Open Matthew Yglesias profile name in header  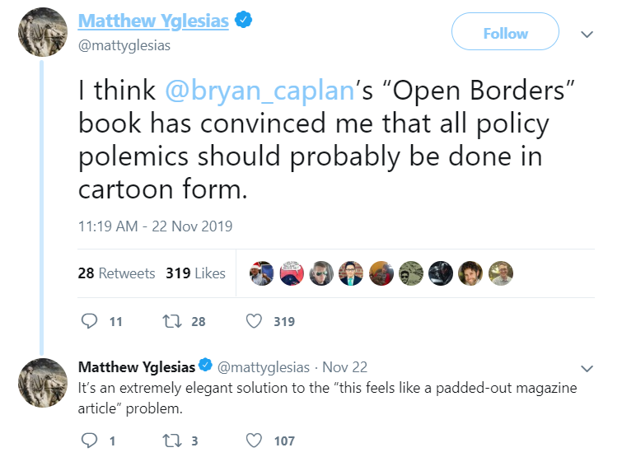click(153, 22)
